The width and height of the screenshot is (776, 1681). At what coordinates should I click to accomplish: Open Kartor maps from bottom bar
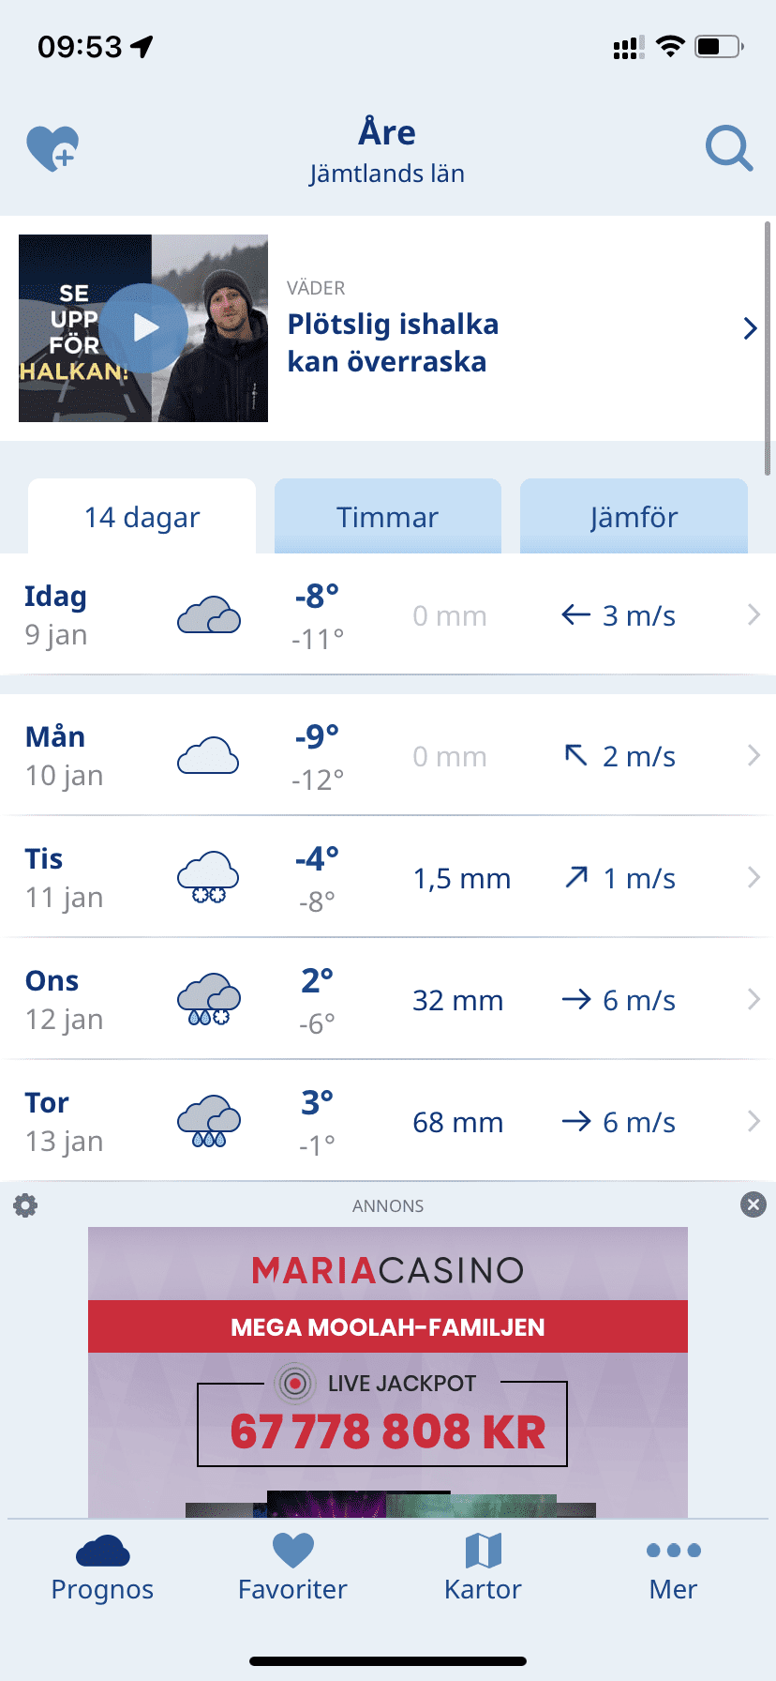pyautogui.click(x=483, y=1568)
